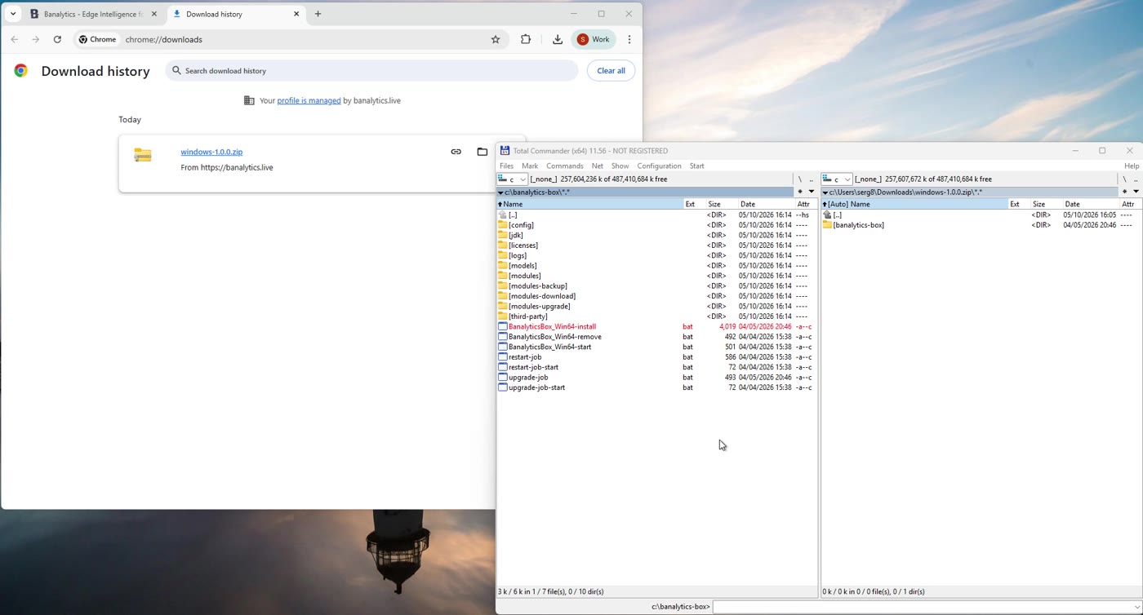Screen dimensions: 1143x615
Task: Select the logs folder
Action: click(518, 255)
